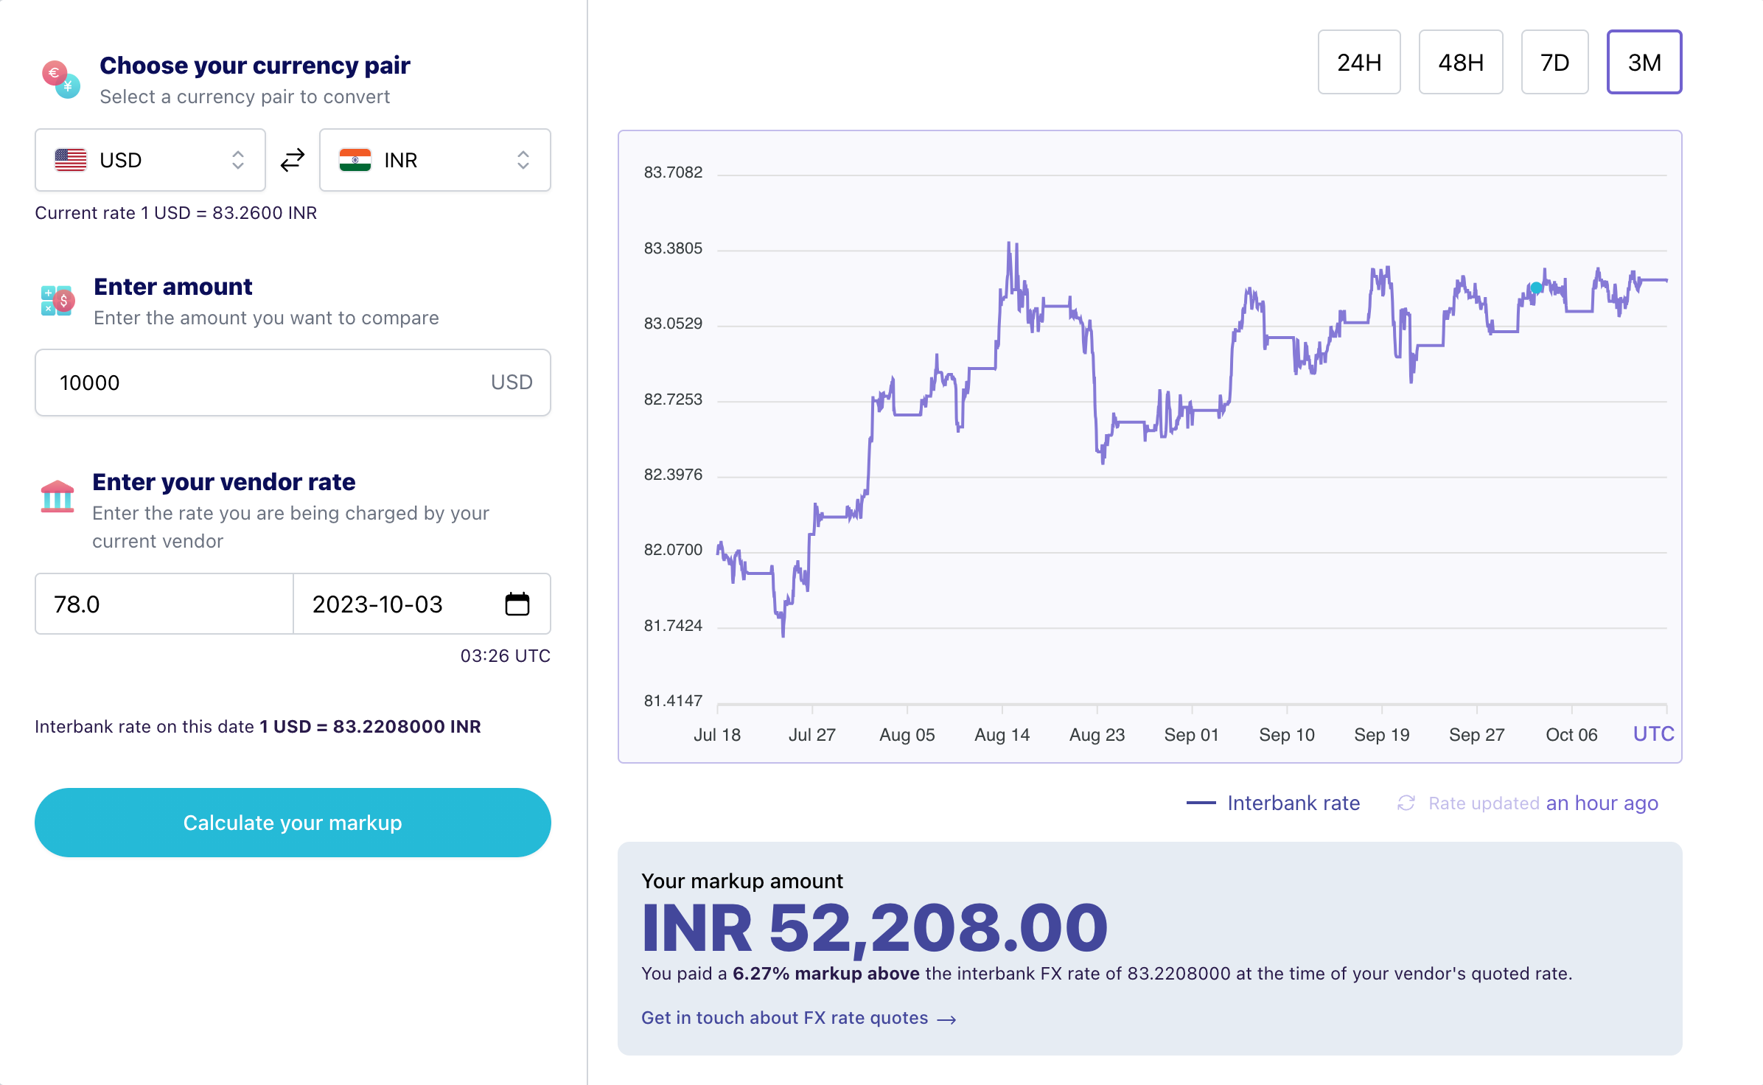Image resolution: width=1763 pixels, height=1085 pixels.
Task: Click Calculate your markup button
Action: (293, 823)
